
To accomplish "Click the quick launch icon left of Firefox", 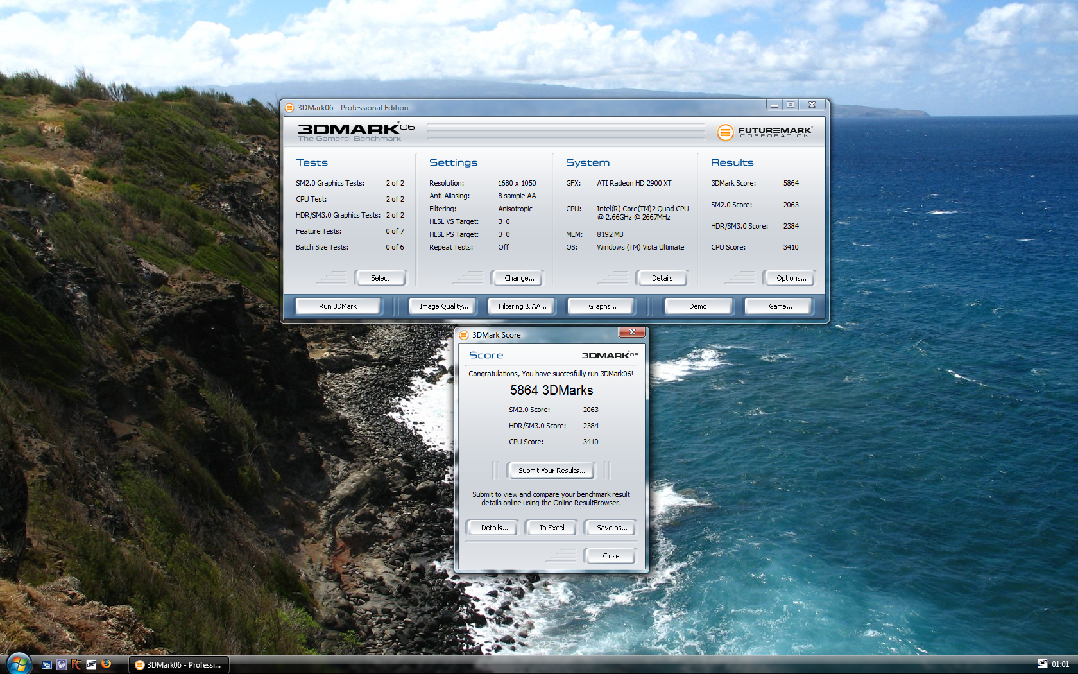I will [x=91, y=664].
